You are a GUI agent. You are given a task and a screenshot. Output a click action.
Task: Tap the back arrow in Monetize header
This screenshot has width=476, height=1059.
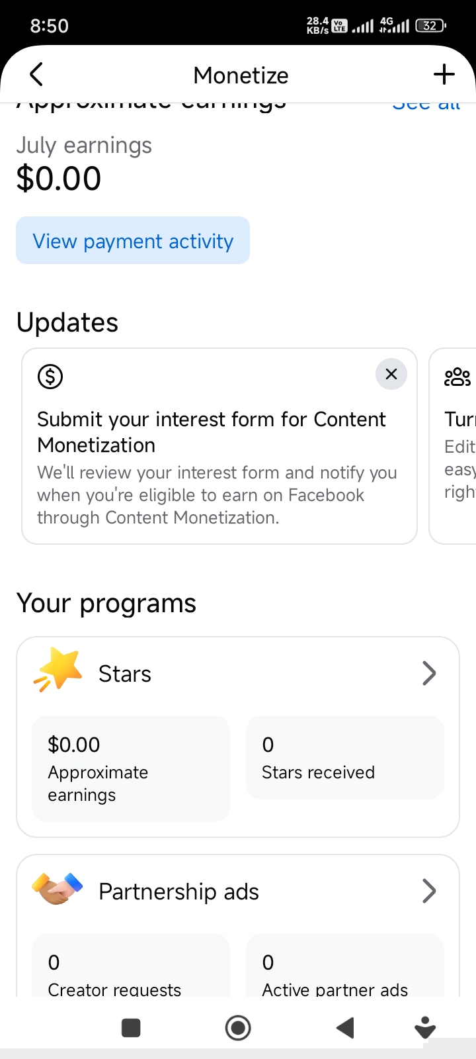click(x=36, y=75)
